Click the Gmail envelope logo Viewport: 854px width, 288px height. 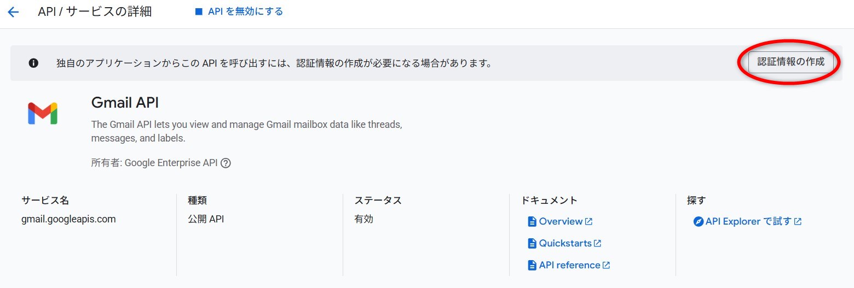pyautogui.click(x=43, y=113)
